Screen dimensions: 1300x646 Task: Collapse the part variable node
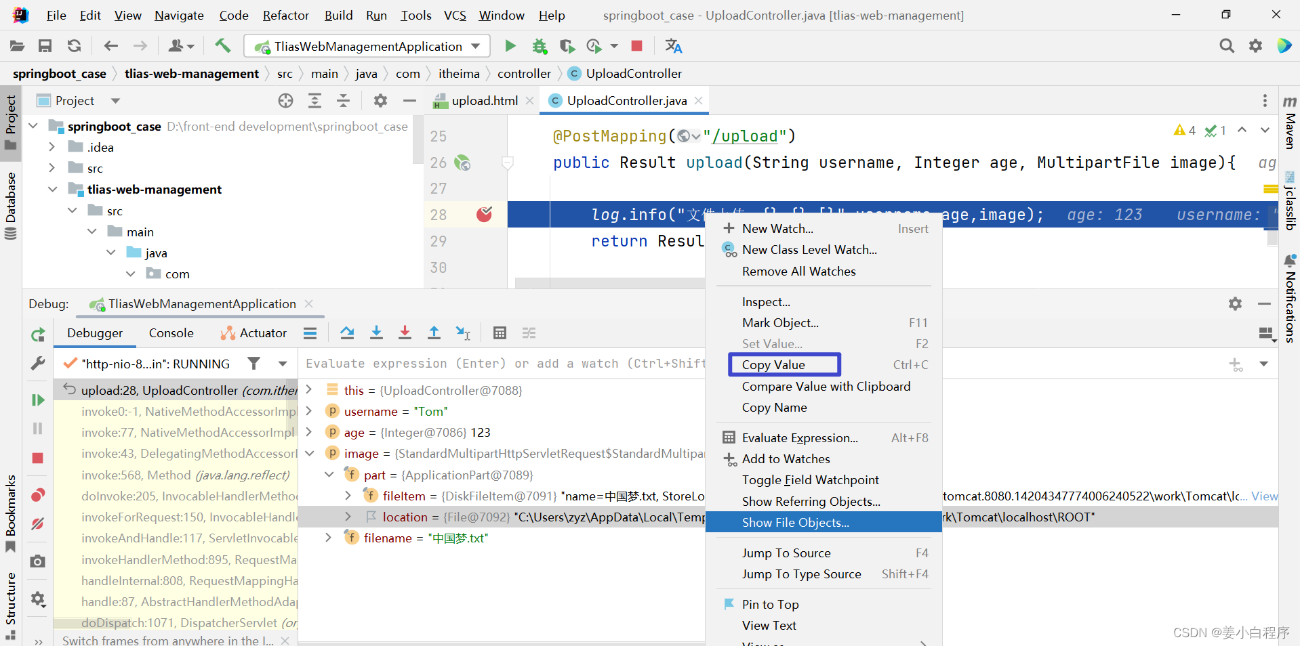coord(329,475)
